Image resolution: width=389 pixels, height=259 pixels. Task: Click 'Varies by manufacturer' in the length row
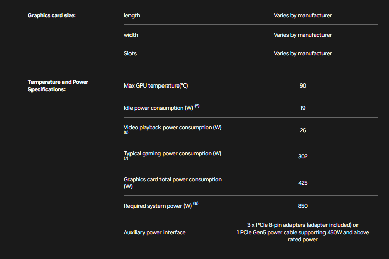click(303, 15)
